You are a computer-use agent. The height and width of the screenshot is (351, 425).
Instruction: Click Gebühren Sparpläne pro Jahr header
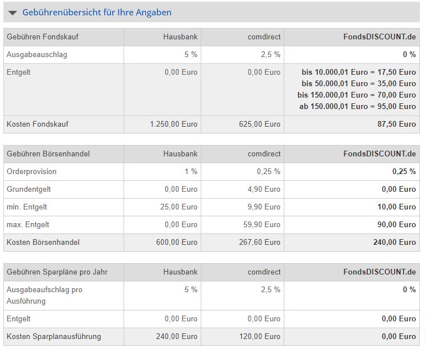click(57, 272)
